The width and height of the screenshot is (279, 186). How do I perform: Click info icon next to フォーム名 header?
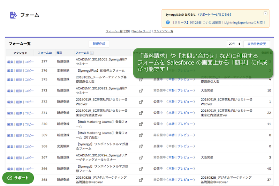pos(92,53)
